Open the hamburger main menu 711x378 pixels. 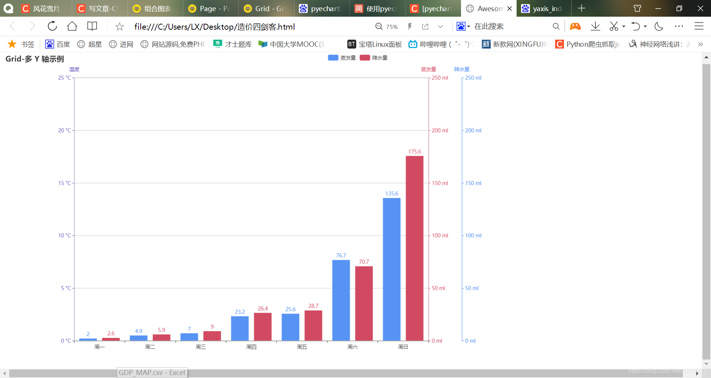[699, 26]
